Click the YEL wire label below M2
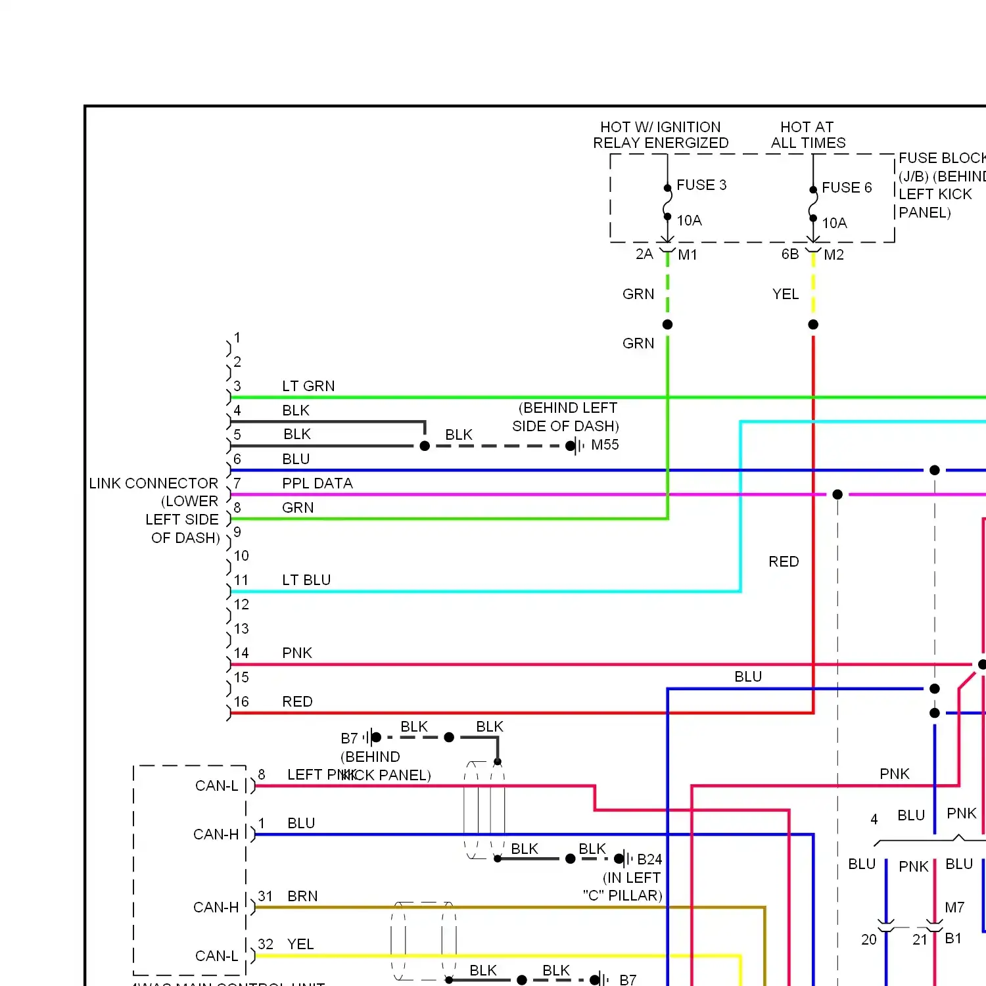Viewport: 986px width, 986px height. point(786,294)
